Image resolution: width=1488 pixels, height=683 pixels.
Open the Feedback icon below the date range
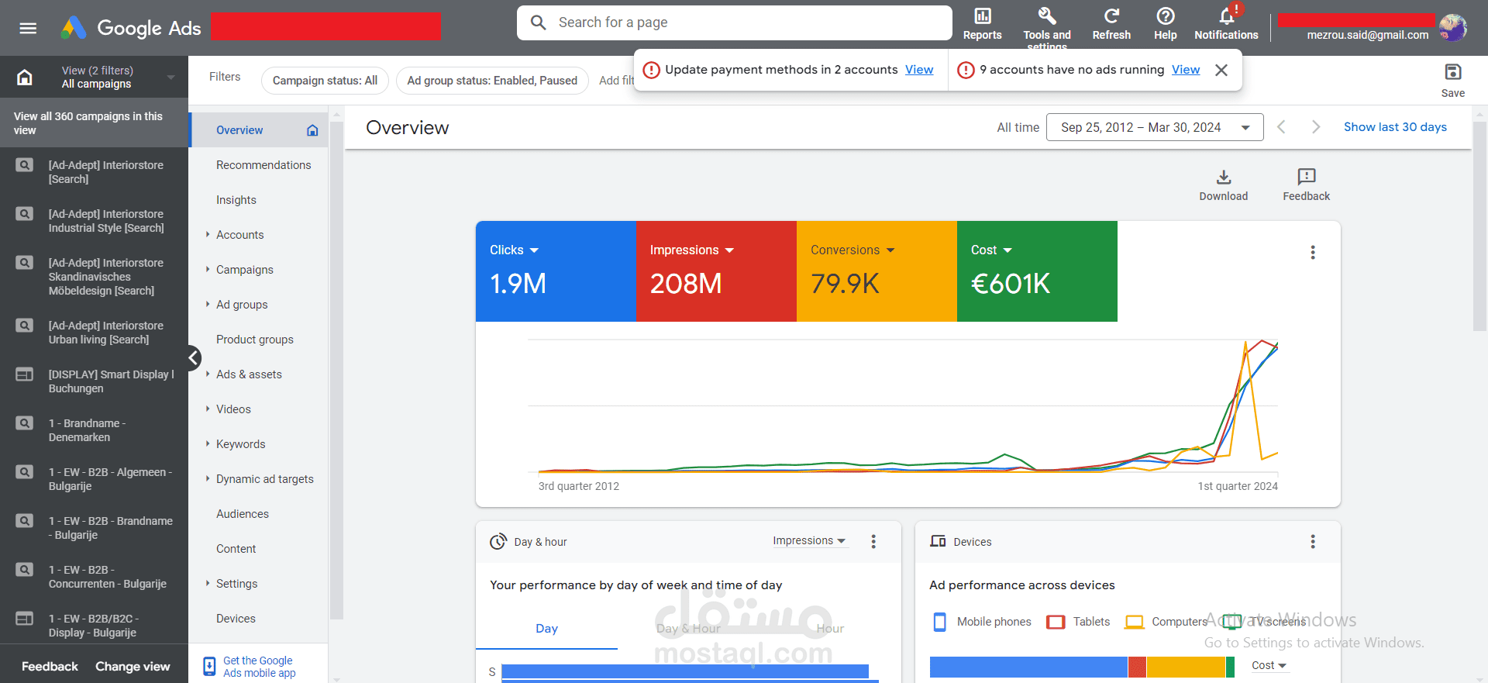1306,185
